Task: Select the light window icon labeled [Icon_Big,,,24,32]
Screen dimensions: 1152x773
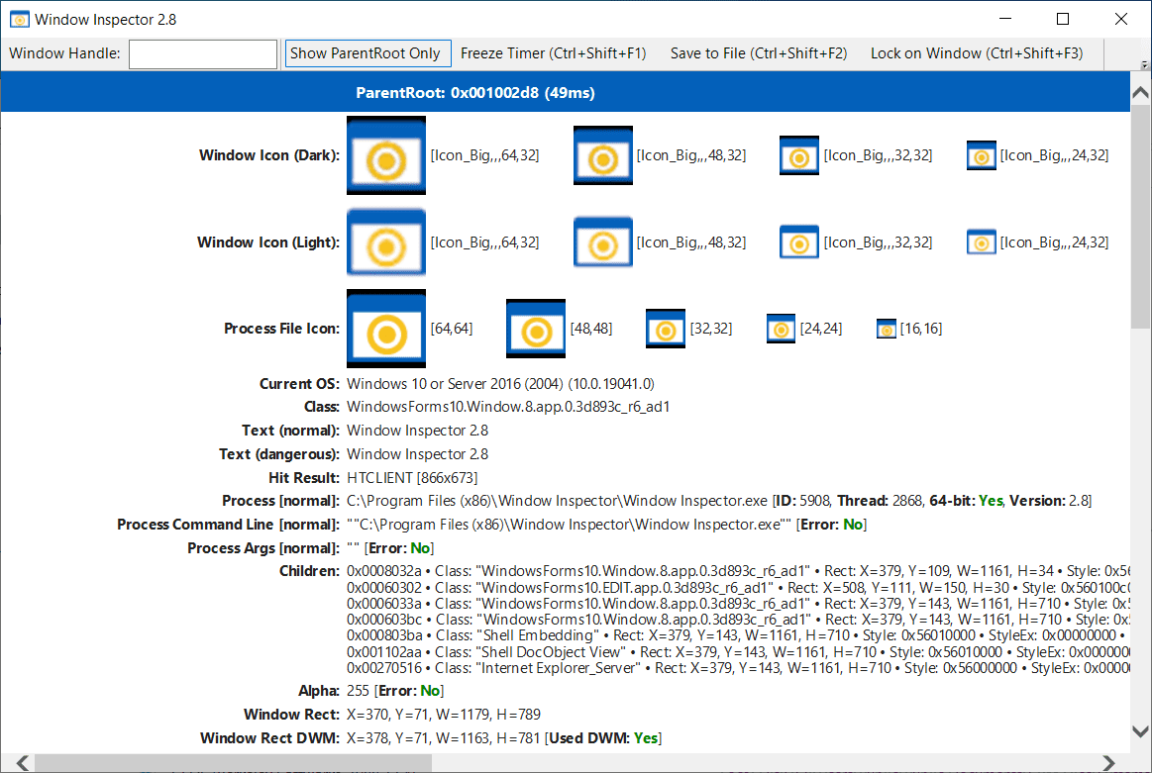Action: pos(982,242)
